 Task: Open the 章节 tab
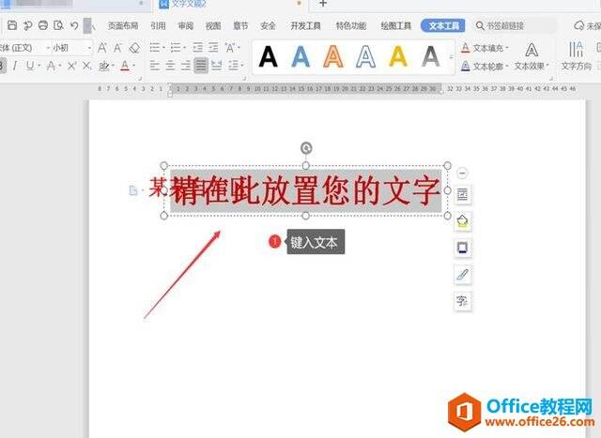pyautogui.click(x=240, y=25)
